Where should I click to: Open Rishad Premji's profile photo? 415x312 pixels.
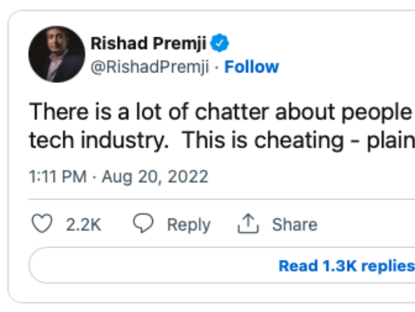click(x=57, y=55)
